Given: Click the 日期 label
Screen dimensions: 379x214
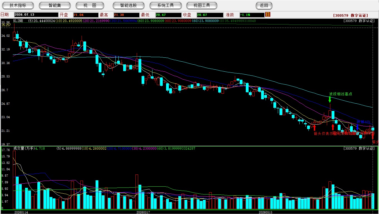Looking at the screenshot, I should pos(4,15).
